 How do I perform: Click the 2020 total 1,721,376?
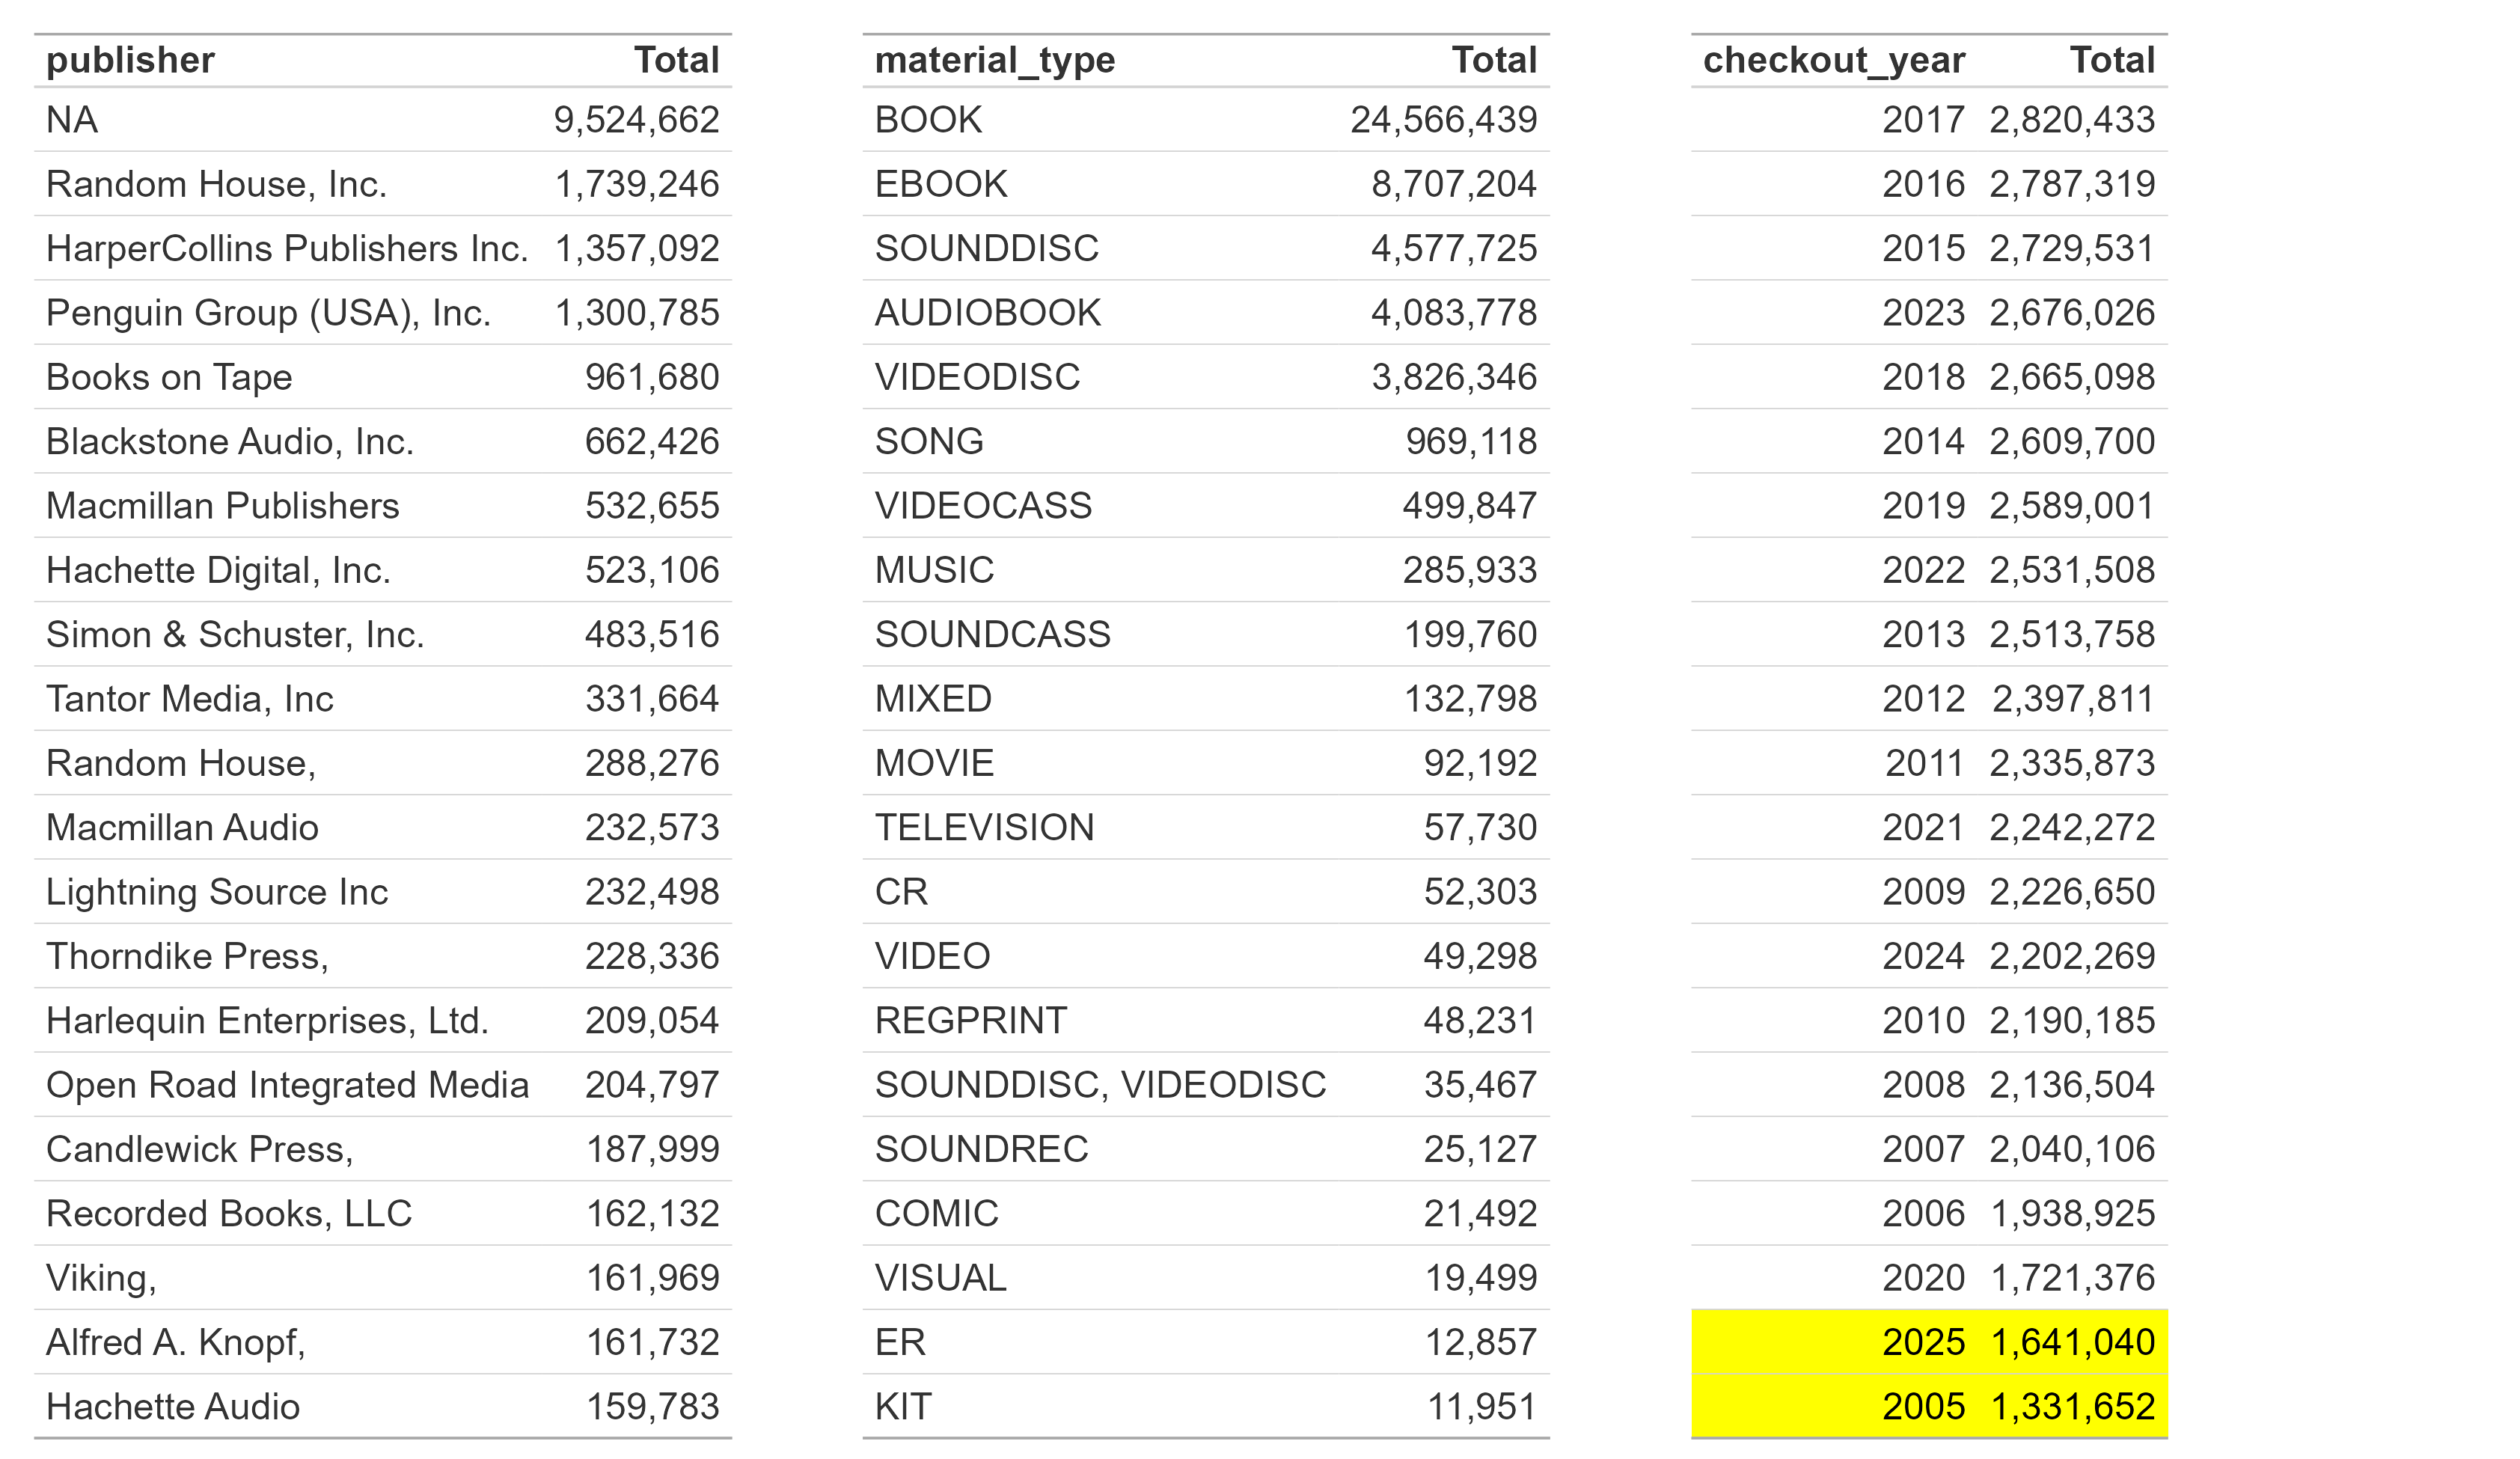(2071, 1278)
